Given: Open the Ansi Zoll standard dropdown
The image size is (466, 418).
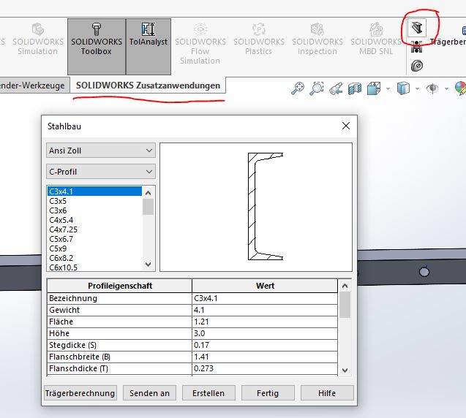Looking at the screenshot, I should (x=101, y=151).
